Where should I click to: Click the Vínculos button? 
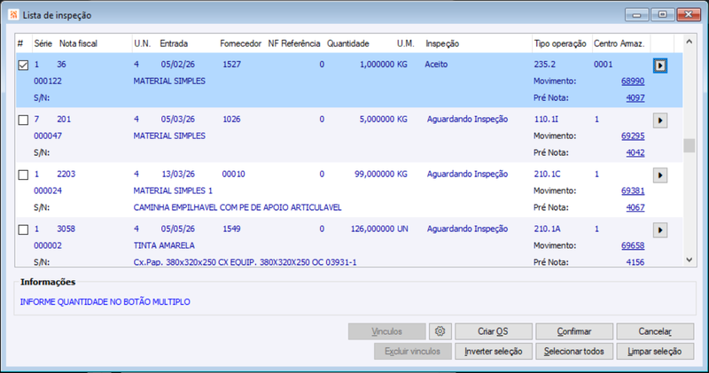[x=387, y=331]
